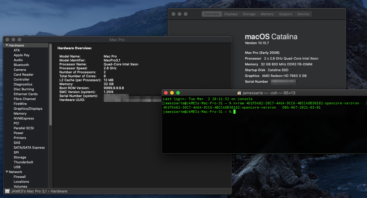
Task: Click the "Last login" line in Terminal
Action: click(208, 99)
